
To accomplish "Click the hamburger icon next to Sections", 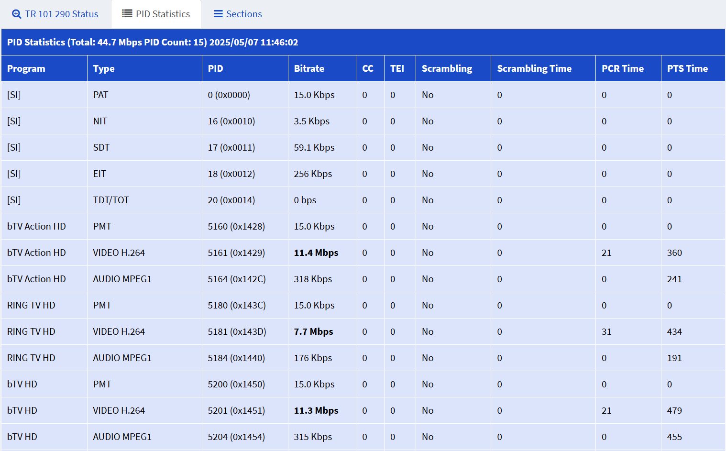I will (x=218, y=14).
